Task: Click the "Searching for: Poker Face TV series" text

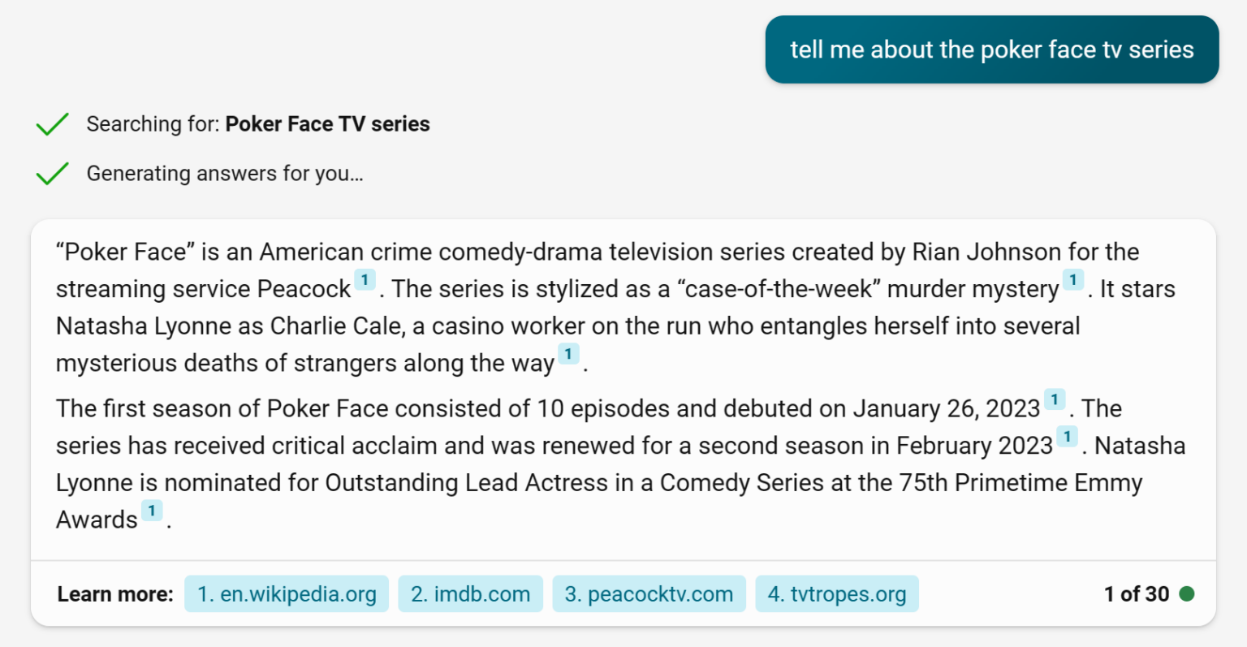Action: [258, 124]
